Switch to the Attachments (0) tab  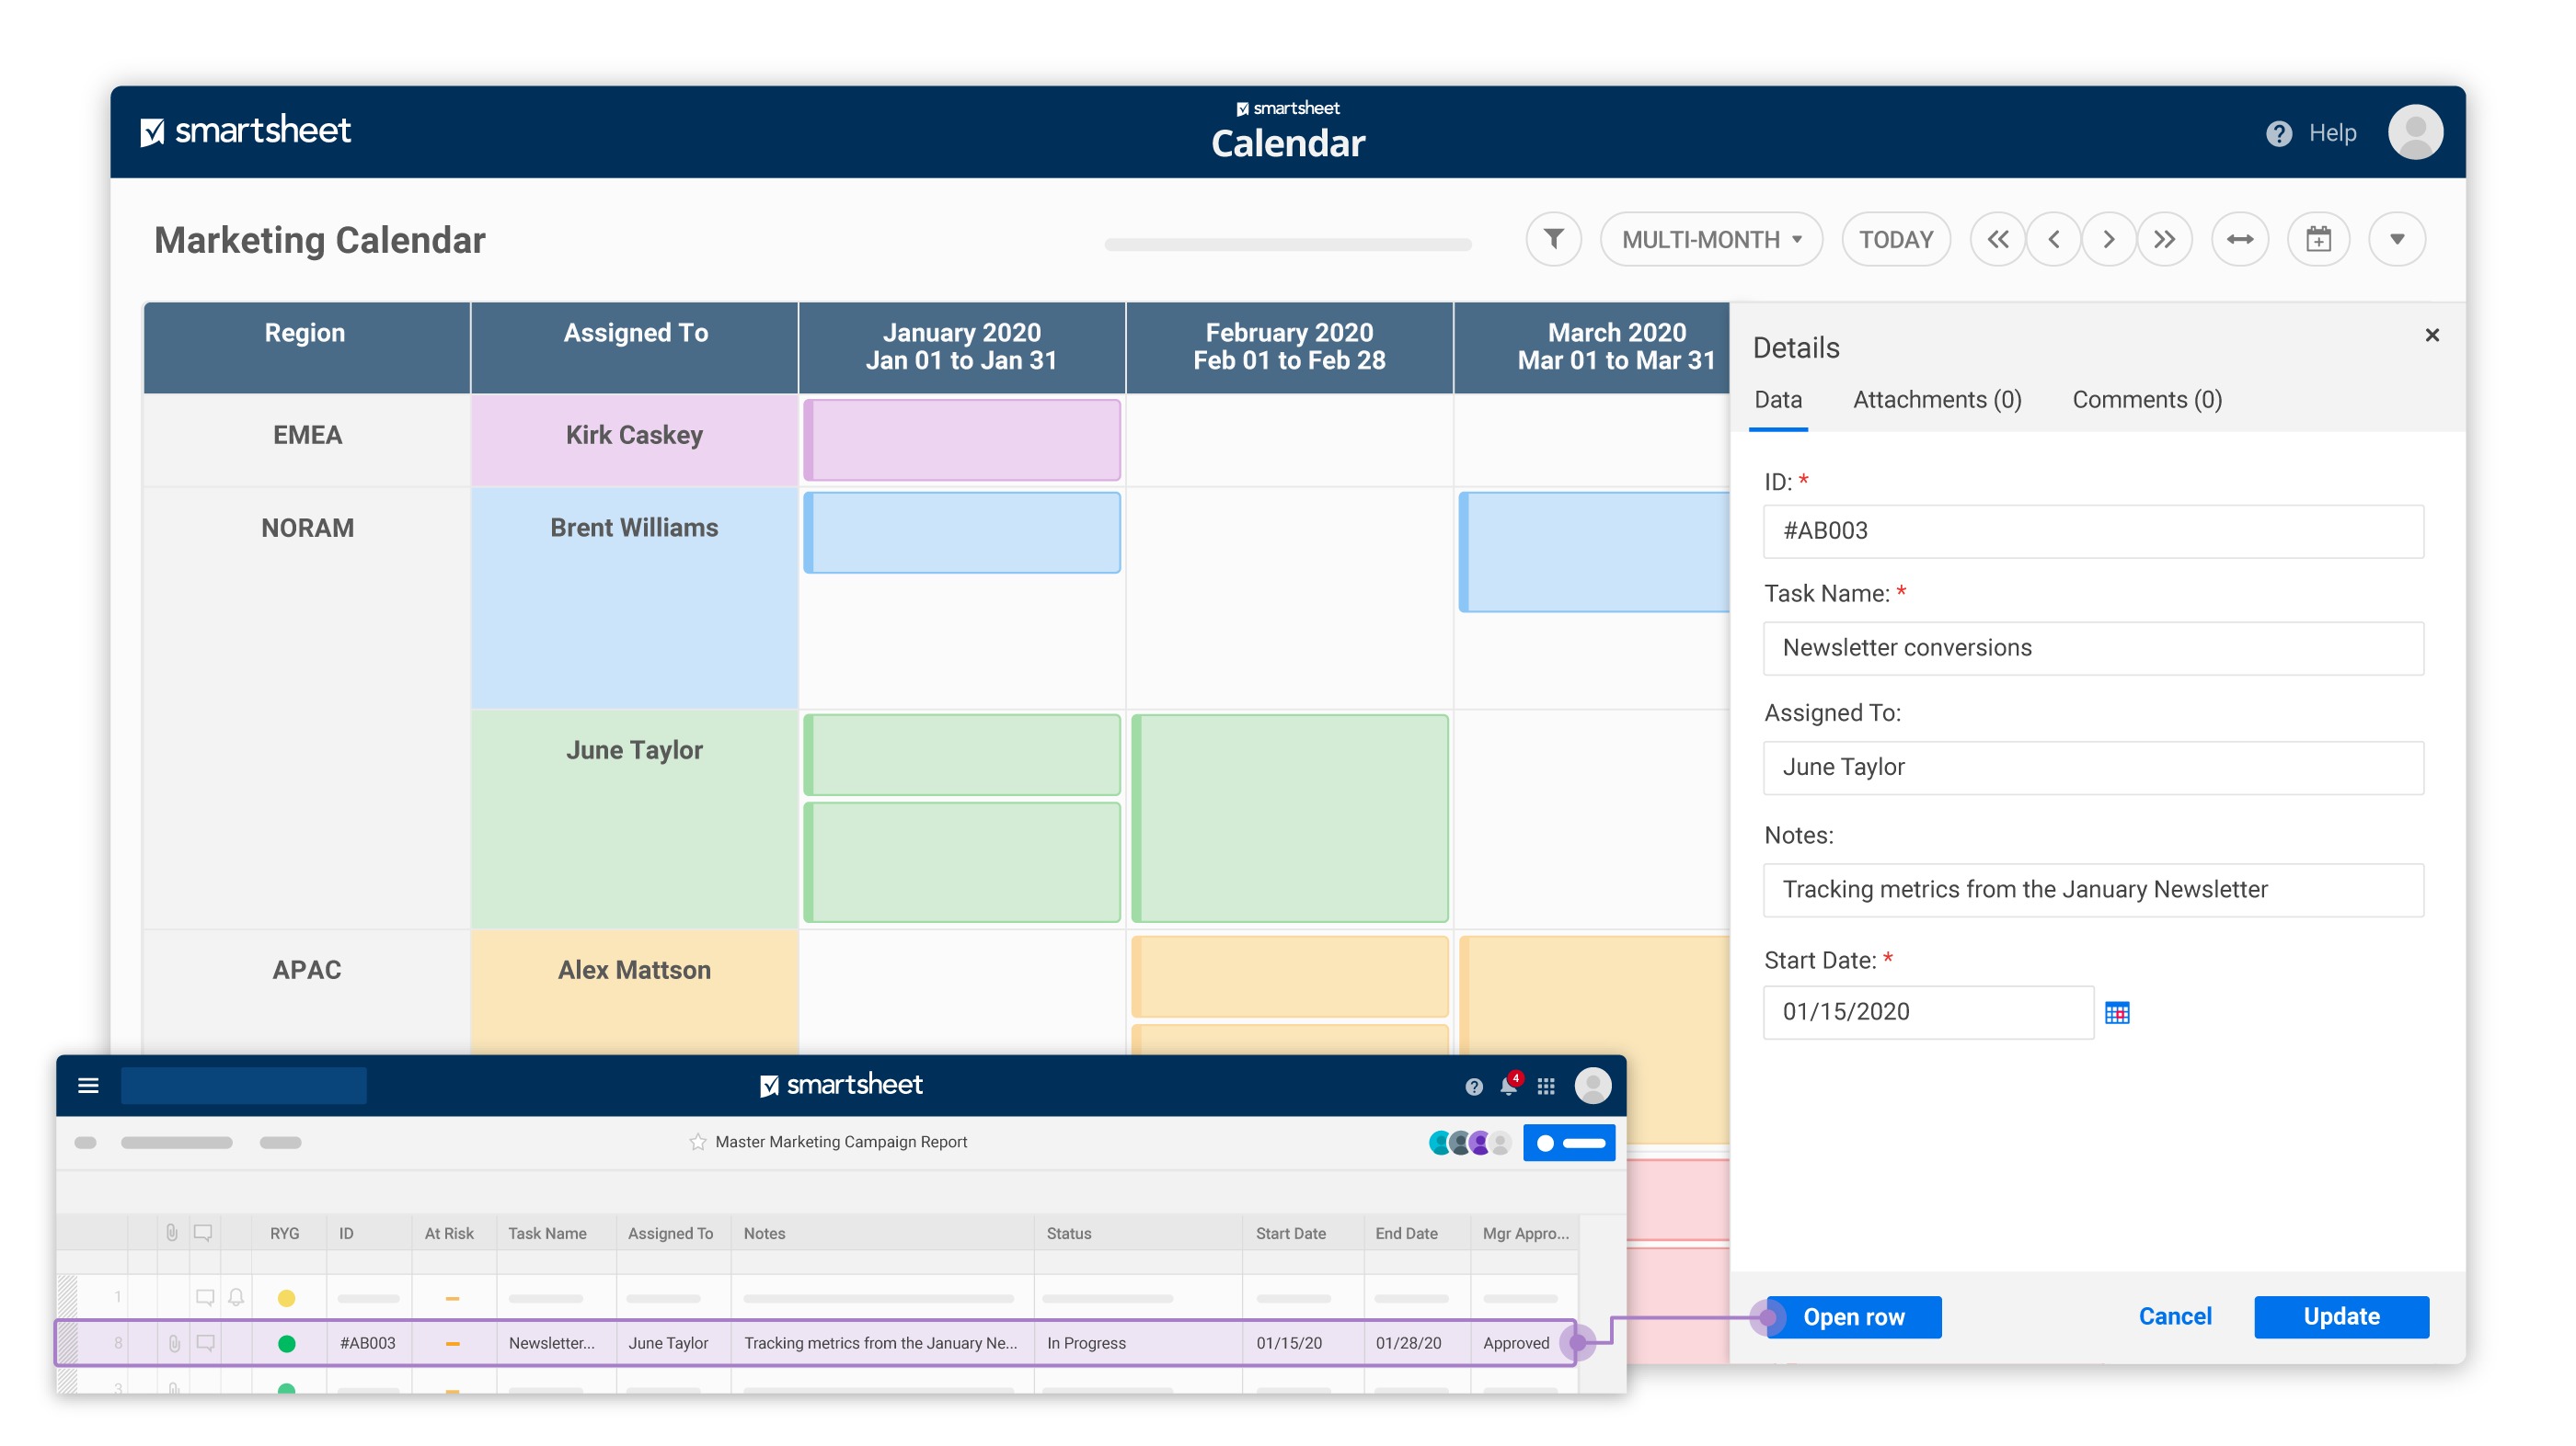1937,400
